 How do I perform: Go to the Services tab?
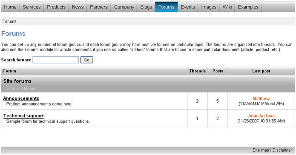coord(32,7)
